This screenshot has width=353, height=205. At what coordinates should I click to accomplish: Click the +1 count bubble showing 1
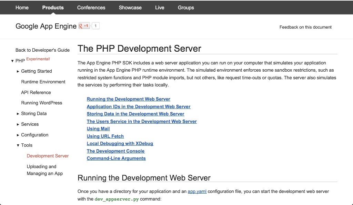tap(95, 26)
